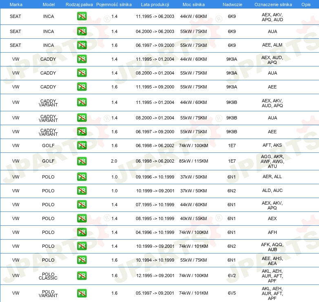The image size is (319, 302).
Task: Click fuel icon in POLO 1.0 6N2 row
Action: pyautogui.click(x=82, y=191)
